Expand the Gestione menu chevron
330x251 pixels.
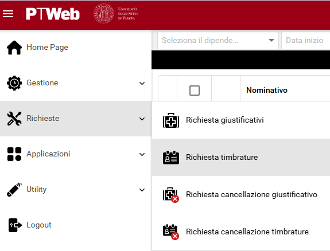point(142,83)
